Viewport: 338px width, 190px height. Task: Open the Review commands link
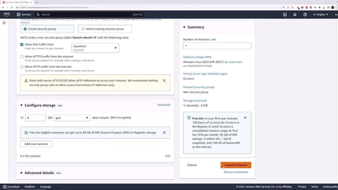coord(236,172)
